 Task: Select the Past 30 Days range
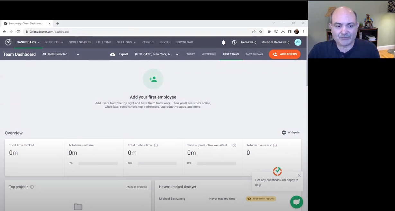click(x=254, y=54)
